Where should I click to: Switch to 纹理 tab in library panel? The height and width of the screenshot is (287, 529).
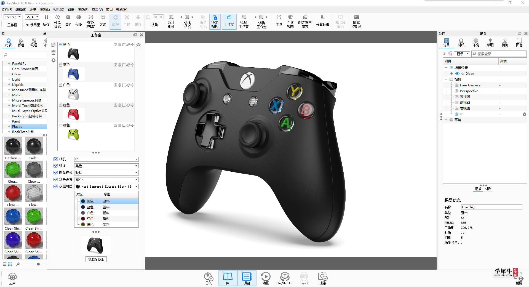tap(34, 42)
